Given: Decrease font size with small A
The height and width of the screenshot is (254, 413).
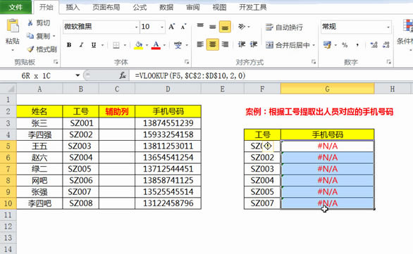Looking at the screenshot, I should click(x=183, y=27).
